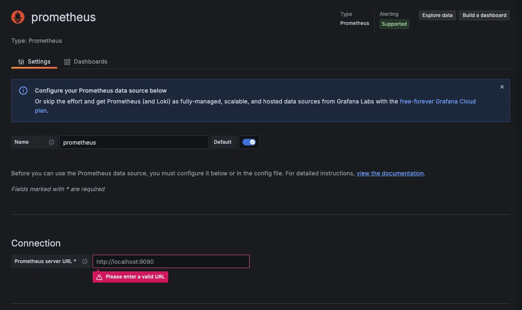Click the info icon next to Name
Image resolution: width=522 pixels, height=310 pixels.
[51, 142]
